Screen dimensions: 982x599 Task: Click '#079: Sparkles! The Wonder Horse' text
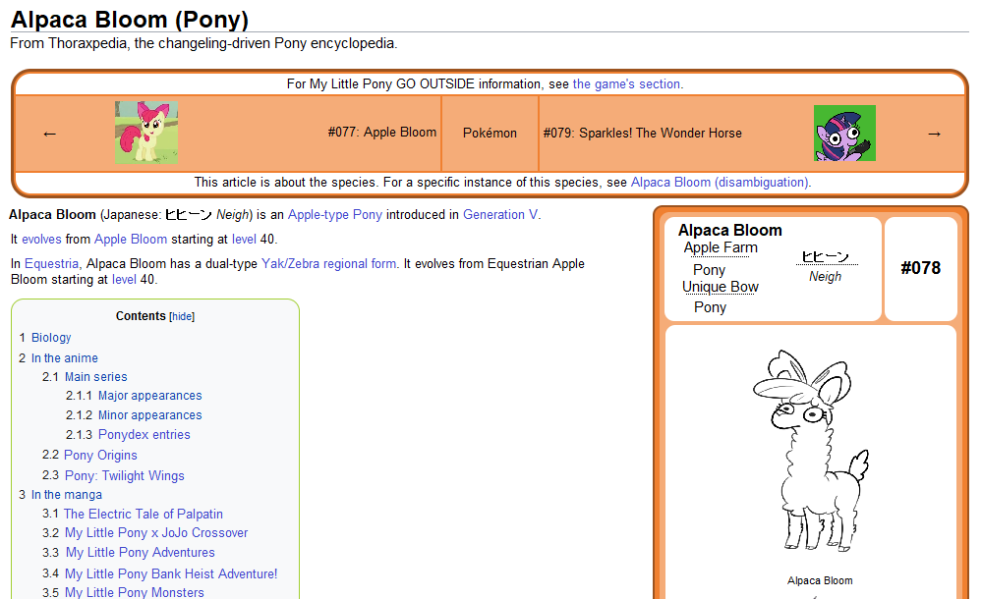[643, 133]
